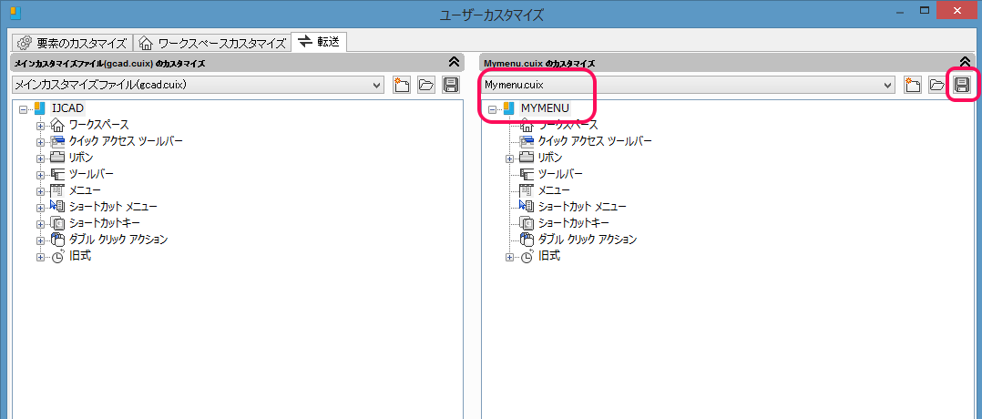The height and width of the screenshot is (419, 982).
Task: Collapse the right Mymenu.cuix customization panel header
Action: tap(965, 62)
